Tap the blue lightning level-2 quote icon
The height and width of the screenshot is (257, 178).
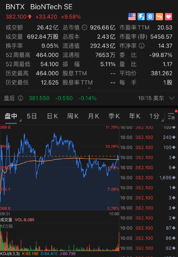tap(141, 17)
